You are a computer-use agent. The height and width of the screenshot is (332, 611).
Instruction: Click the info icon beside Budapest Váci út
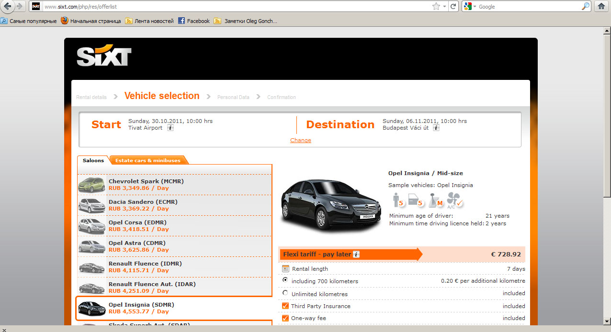[x=436, y=128]
